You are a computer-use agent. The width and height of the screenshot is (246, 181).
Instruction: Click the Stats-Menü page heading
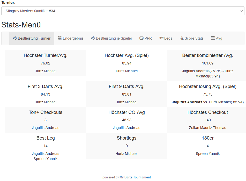point(21,25)
